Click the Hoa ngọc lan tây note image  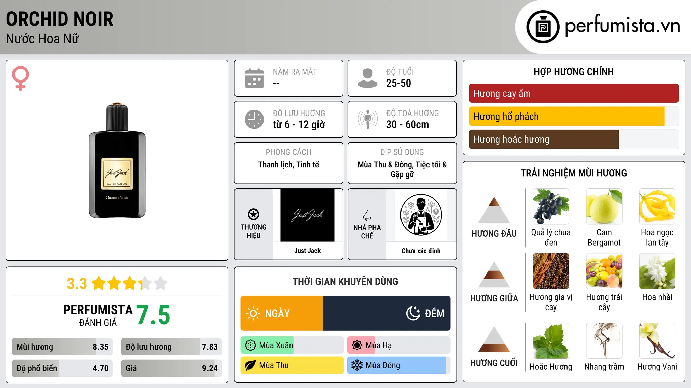657,206
